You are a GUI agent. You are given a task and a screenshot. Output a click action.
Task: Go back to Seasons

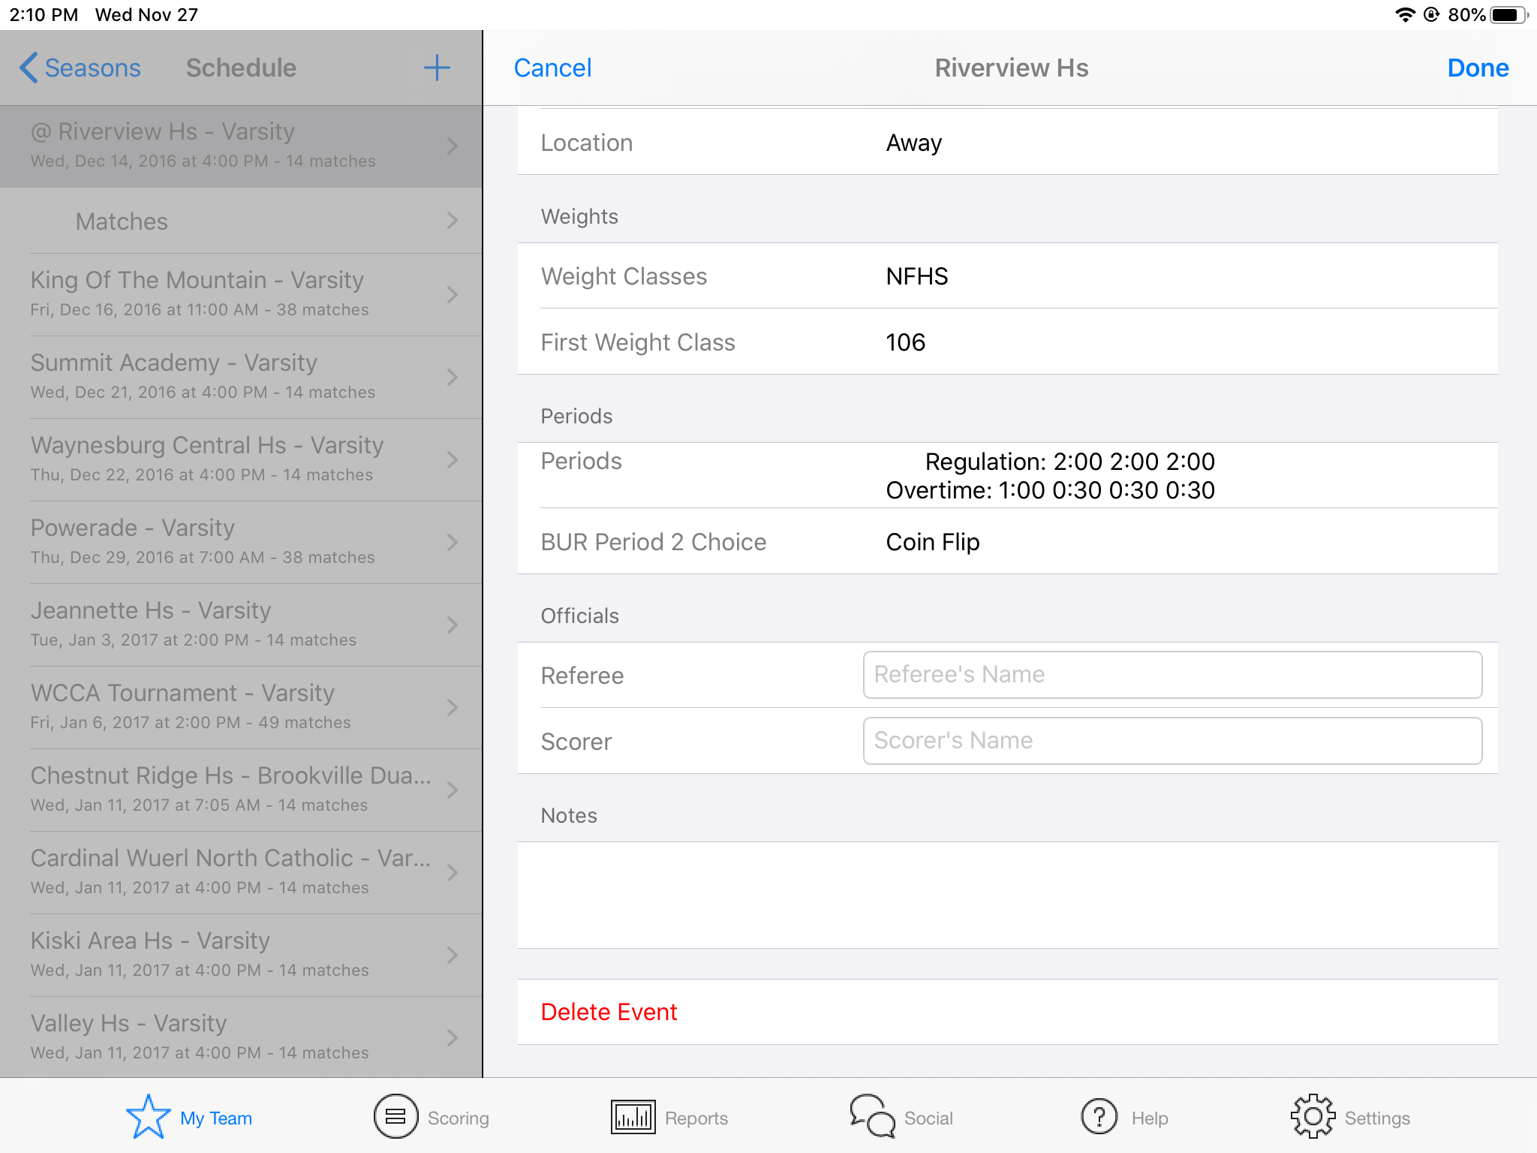[80, 68]
